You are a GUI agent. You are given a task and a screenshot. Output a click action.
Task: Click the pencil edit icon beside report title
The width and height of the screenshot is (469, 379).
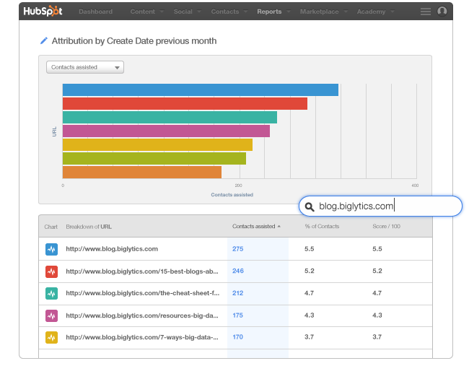[44, 40]
